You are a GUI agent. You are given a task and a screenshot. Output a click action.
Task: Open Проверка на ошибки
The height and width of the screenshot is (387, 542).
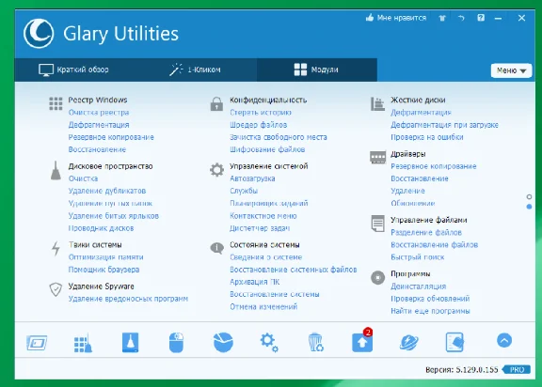click(427, 137)
